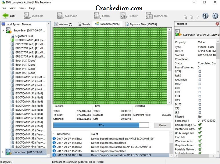Select BOOTCAMP (53:) volume icon
Viewport: 220px width, 164px height.
click(12, 77)
